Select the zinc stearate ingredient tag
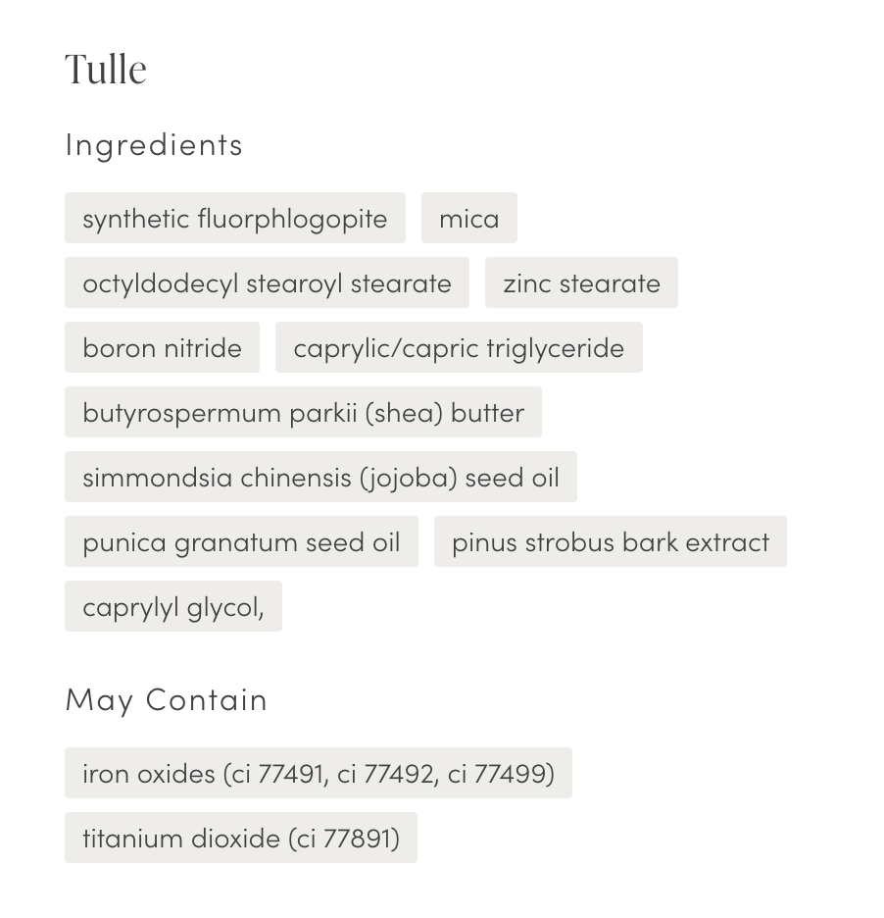884x918 pixels. coord(581,282)
